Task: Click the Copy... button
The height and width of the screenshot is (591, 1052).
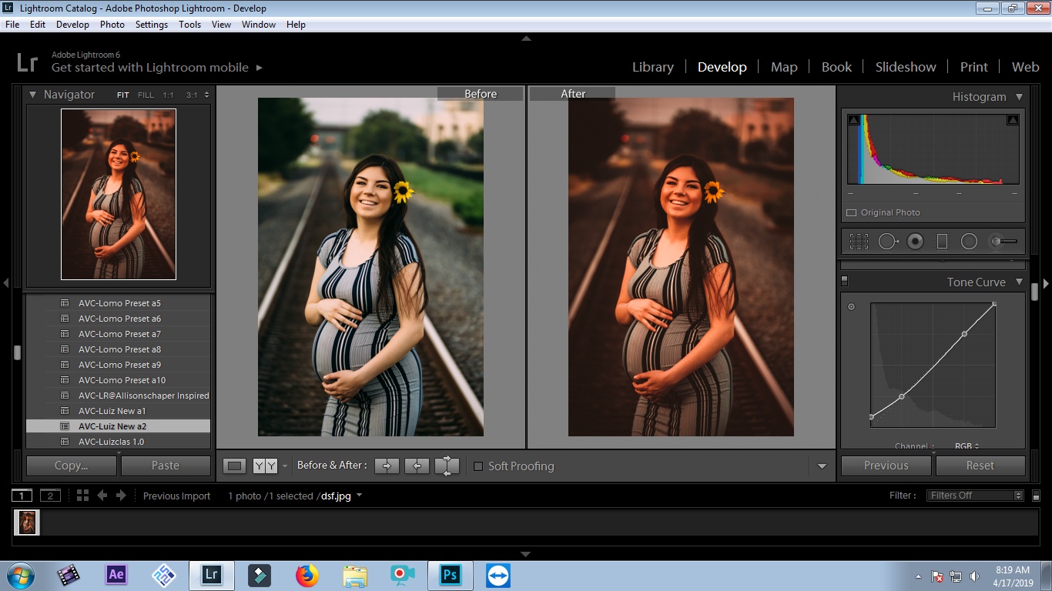Action: (x=72, y=466)
